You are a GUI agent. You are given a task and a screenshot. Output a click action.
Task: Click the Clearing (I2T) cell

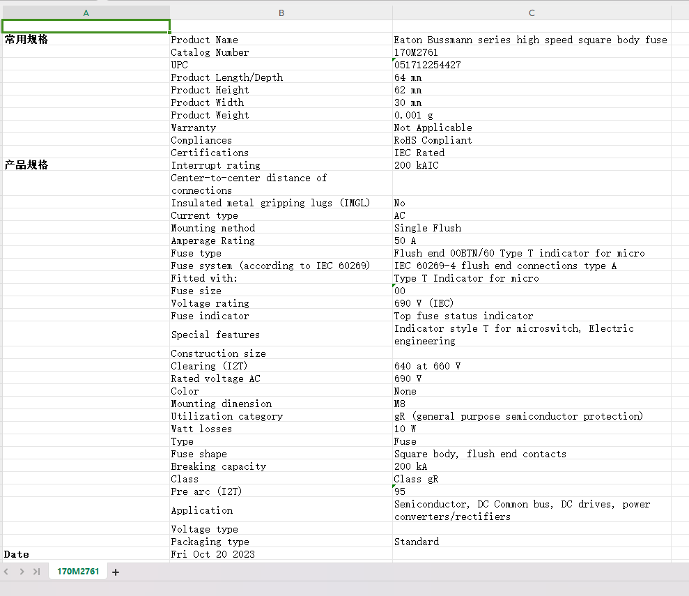click(281, 366)
